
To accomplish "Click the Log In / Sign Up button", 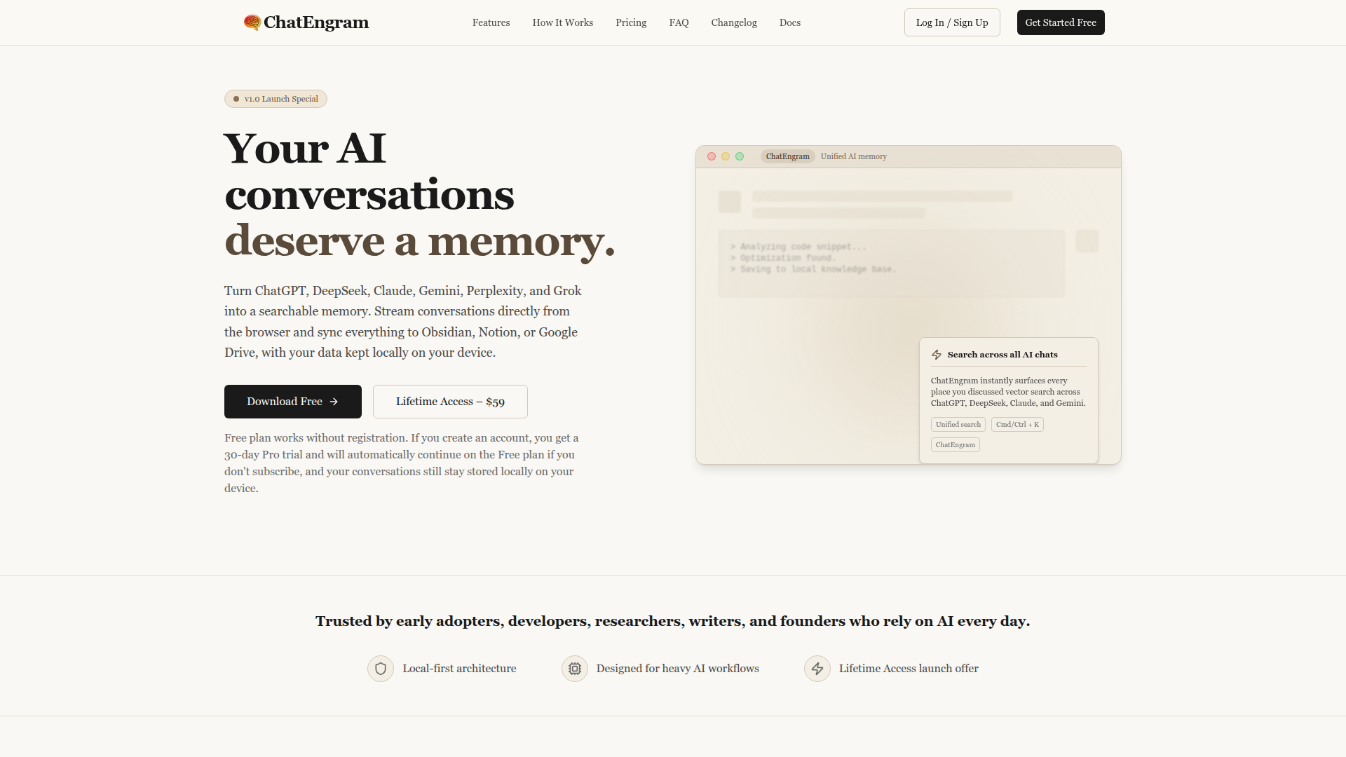I will [952, 22].
